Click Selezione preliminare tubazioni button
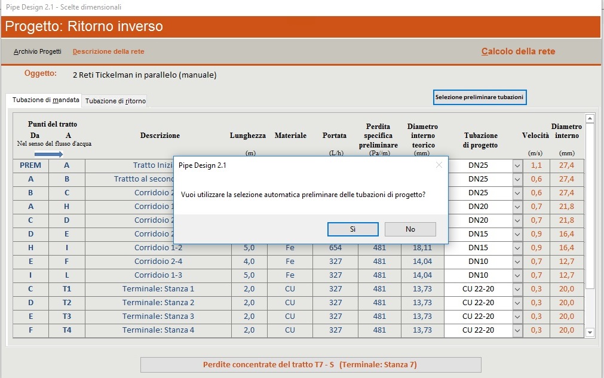The image size is (604, 378). click(480, 97)
